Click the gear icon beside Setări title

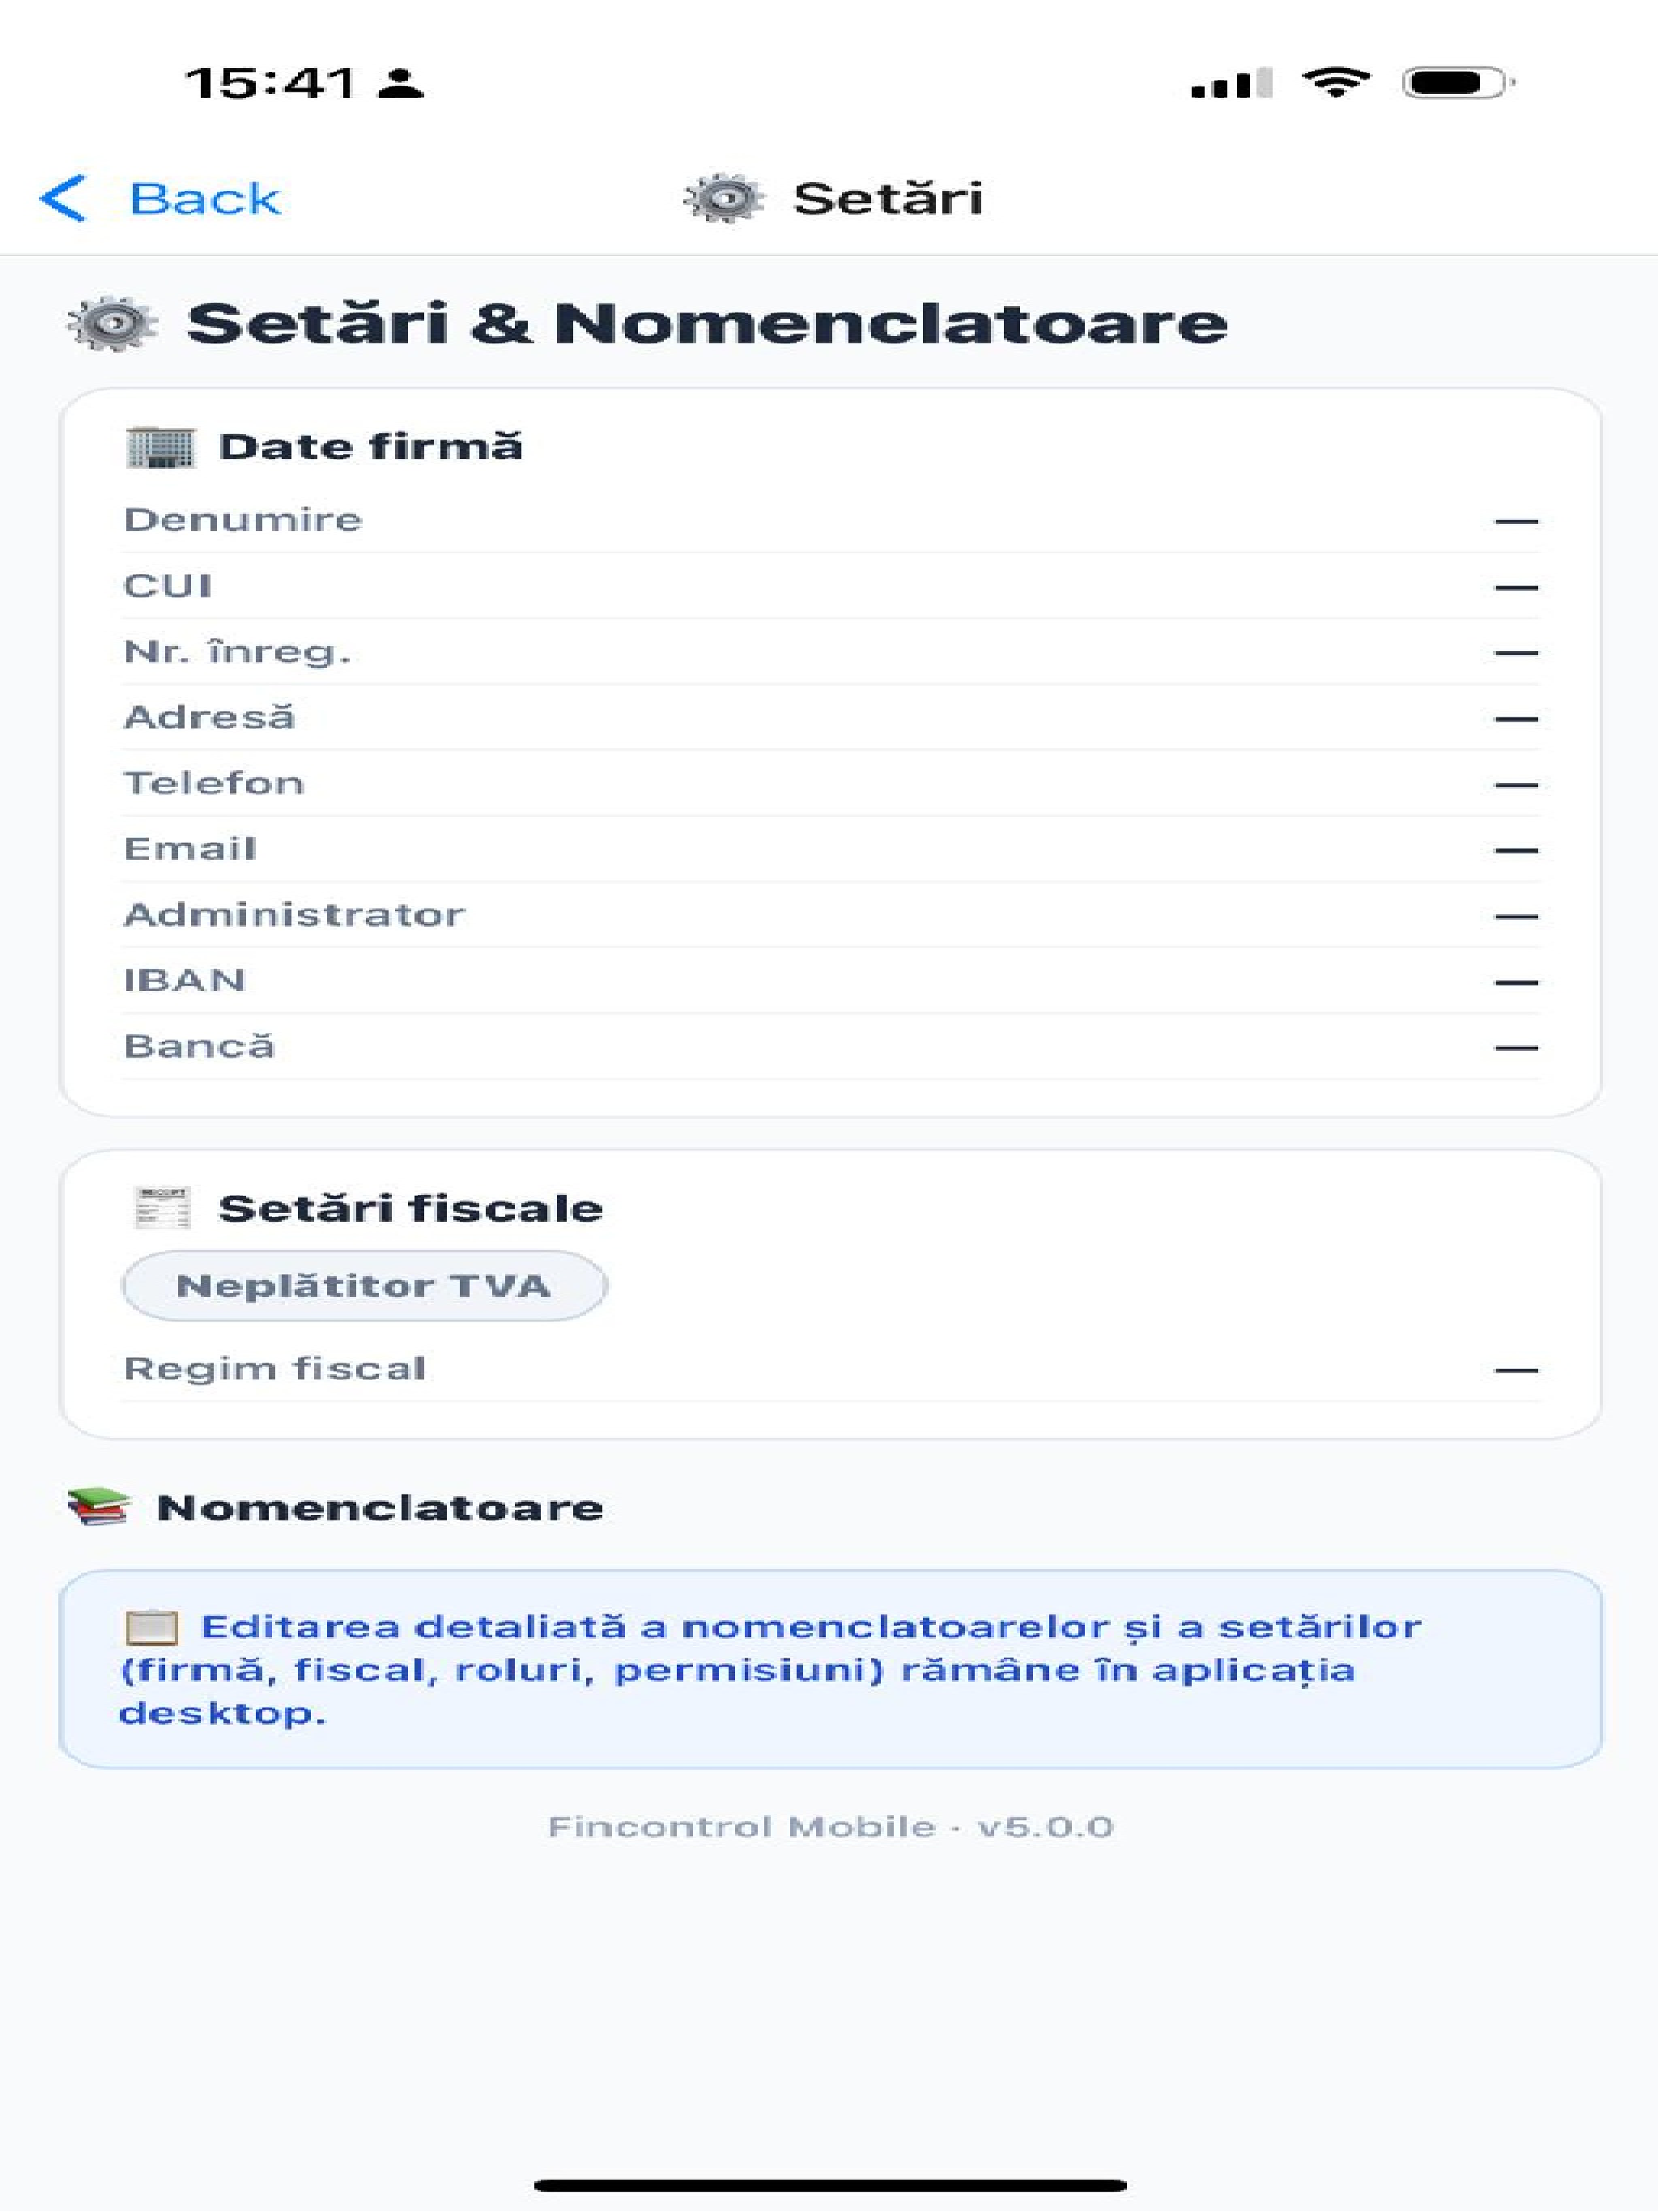724,198
